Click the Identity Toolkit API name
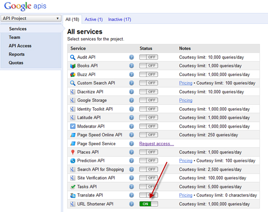268x212 pixels. pyautogui.click(x=95, y=109)
